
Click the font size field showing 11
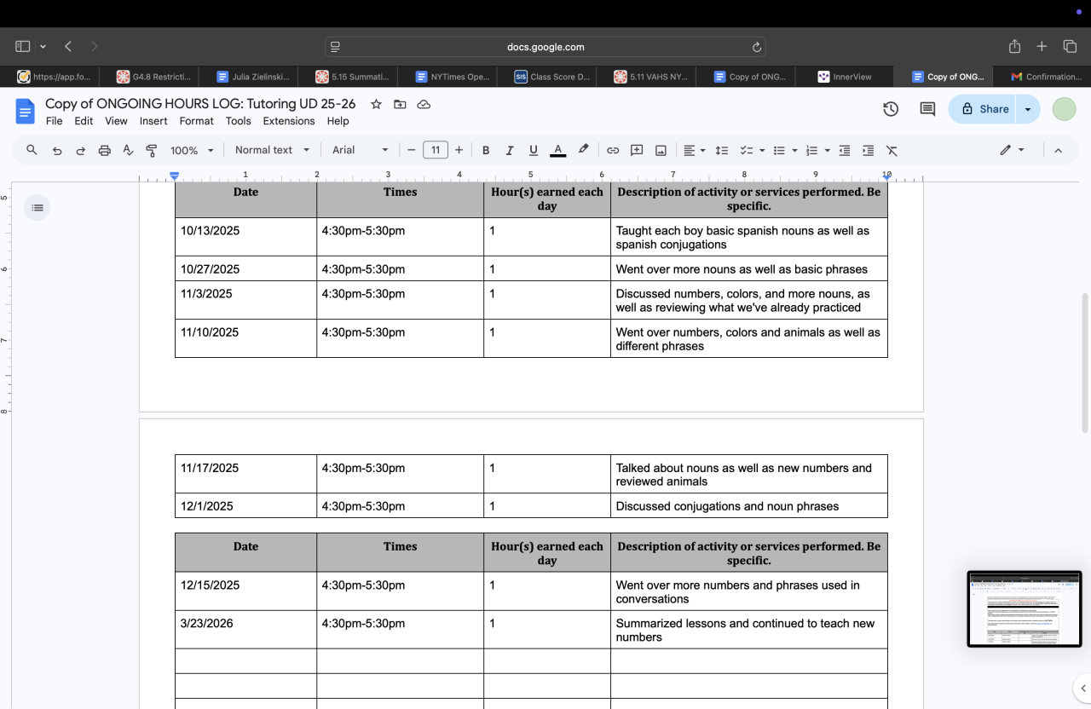point(436,150)
